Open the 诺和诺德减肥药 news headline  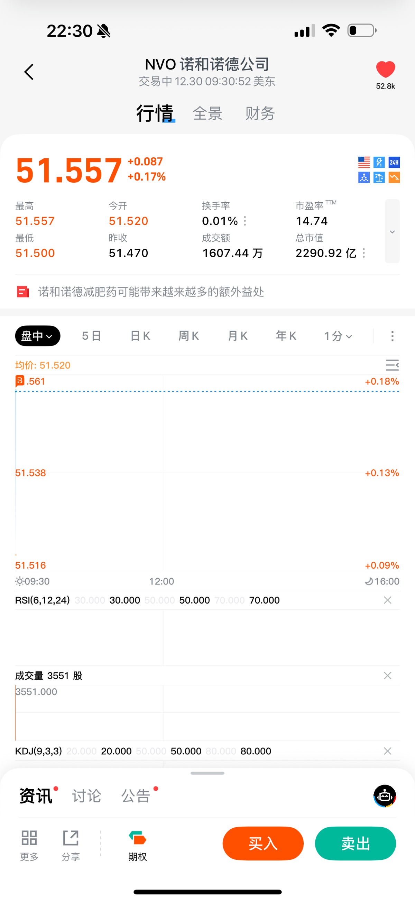(150, 292)
